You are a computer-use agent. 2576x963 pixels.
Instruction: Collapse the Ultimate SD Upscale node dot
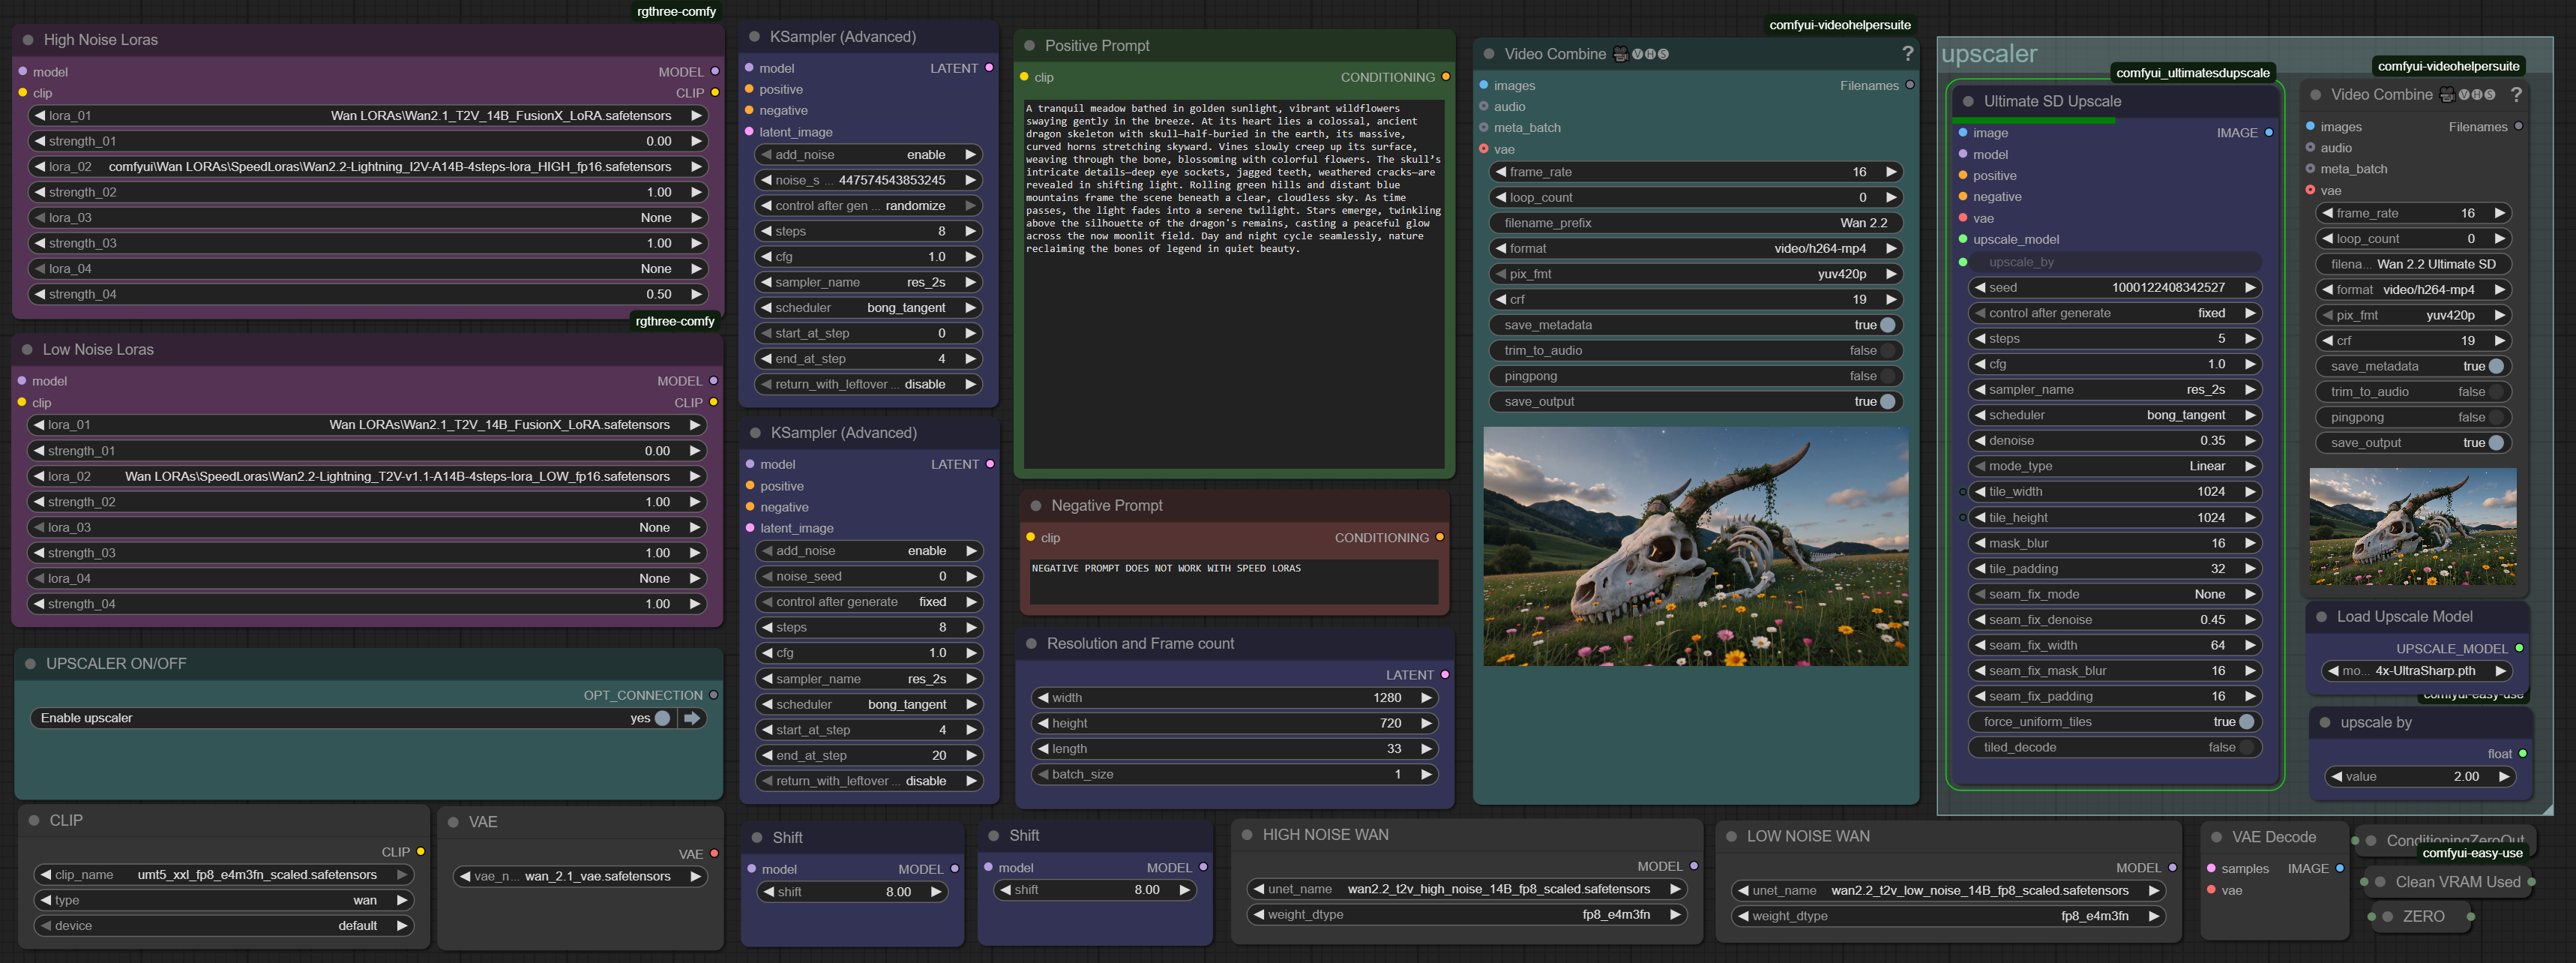tap(1968, 101)
